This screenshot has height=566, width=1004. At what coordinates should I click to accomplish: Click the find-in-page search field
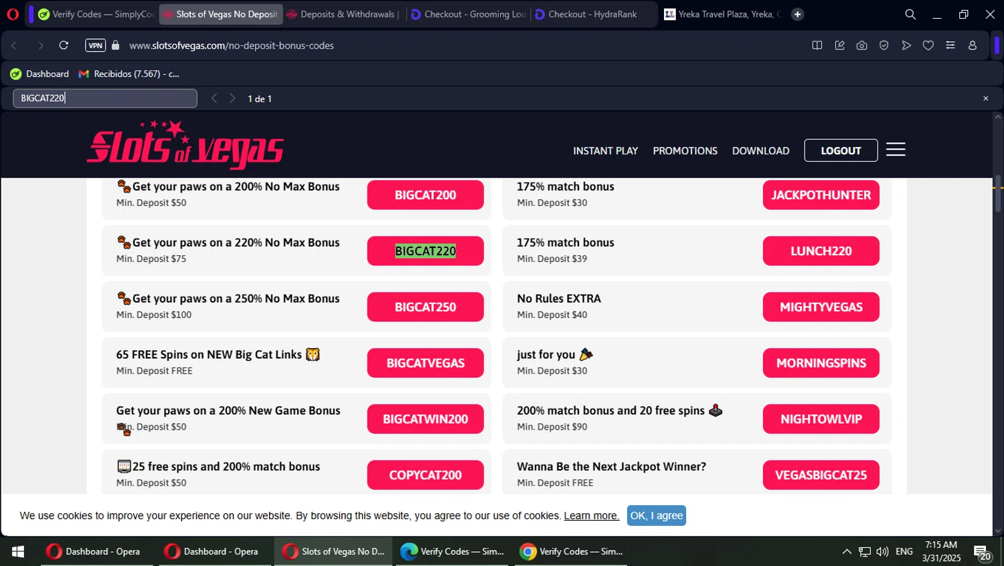click(x=105, y=98)
